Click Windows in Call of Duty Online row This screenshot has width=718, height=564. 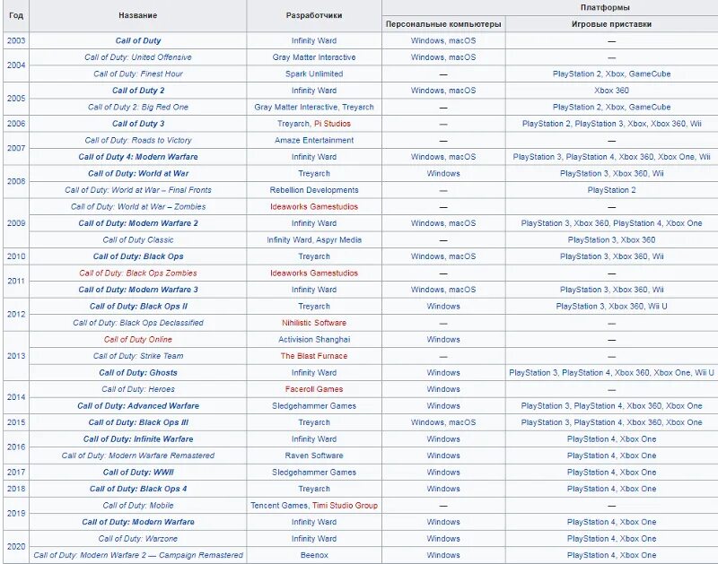[443, 340]
